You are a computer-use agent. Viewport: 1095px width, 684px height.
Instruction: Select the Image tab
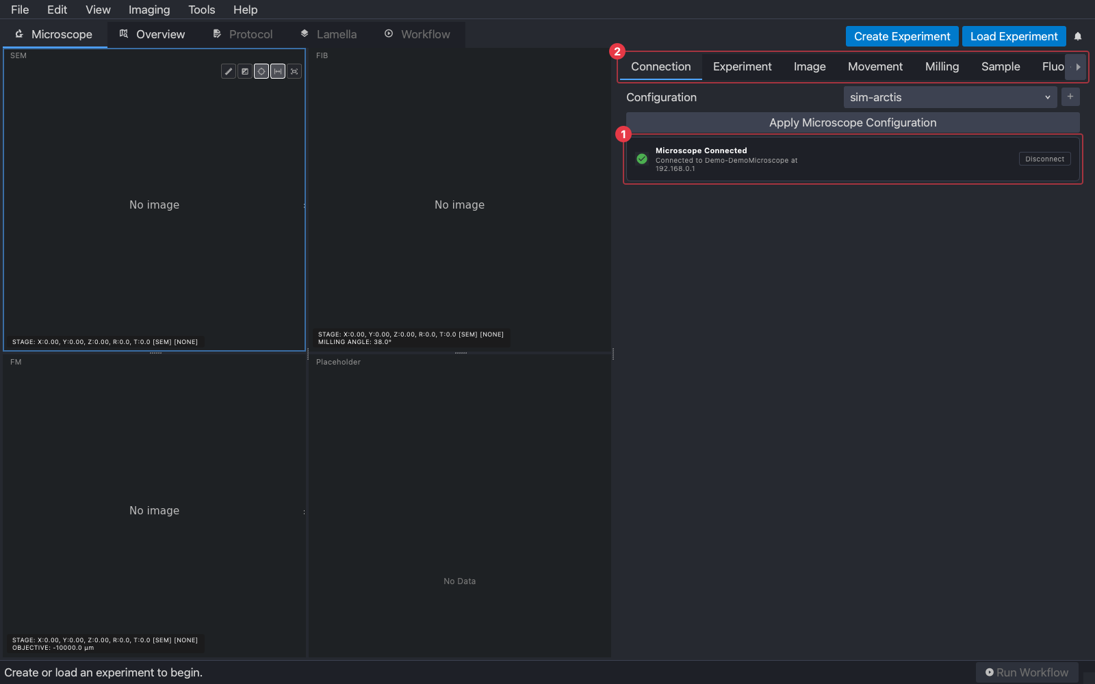810,66
